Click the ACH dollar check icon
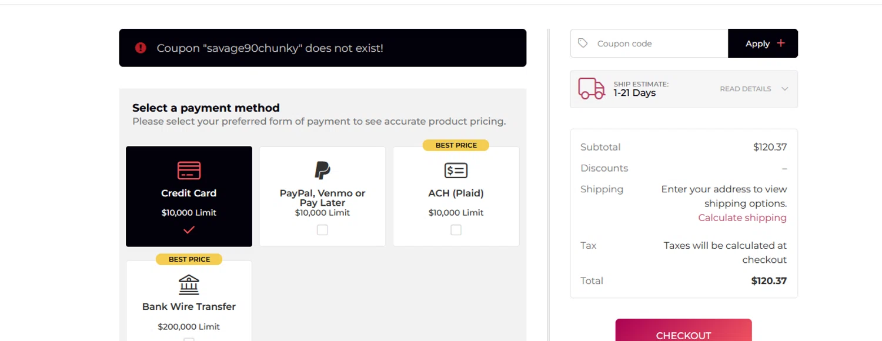The width and height of the screenshot is (882, 341). coord(456,170)
